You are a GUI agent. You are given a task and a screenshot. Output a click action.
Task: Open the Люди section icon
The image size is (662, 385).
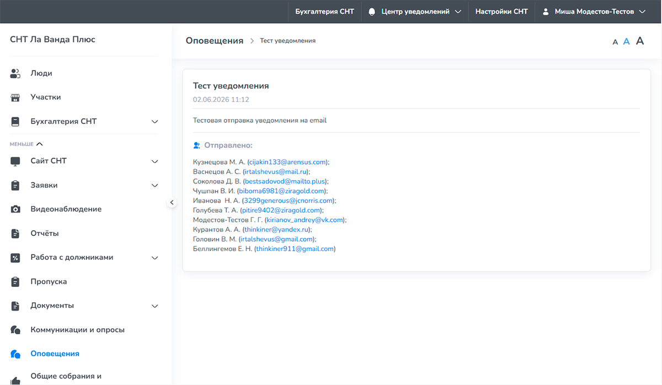(x=15, y=73)
